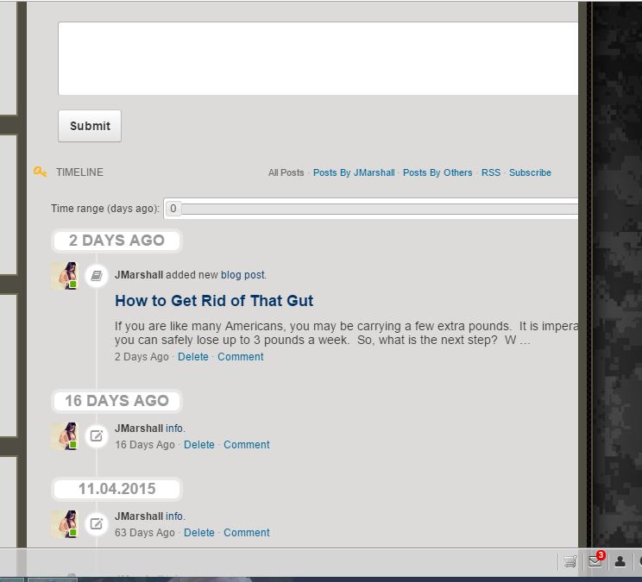Click the edit icon on 16 Days Ago entry
Image resolution: width=642 pixels, height=582 pixels.
coord(97,436)
